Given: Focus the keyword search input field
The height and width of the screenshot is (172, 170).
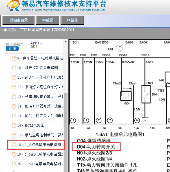Looking at the screenshot, I should click(14, 44).
